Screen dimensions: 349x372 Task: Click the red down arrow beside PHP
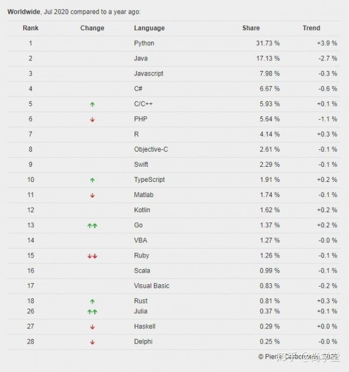click(92, 120)
